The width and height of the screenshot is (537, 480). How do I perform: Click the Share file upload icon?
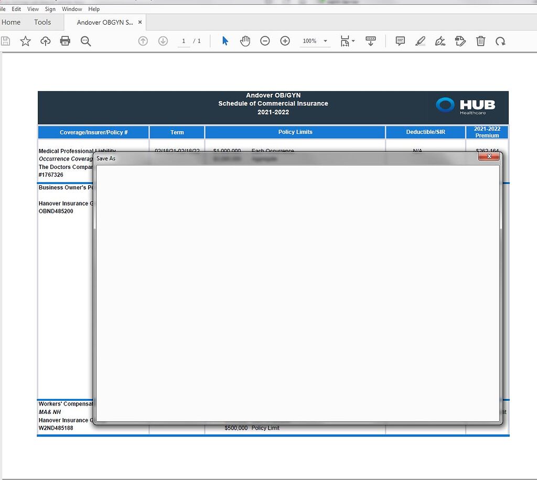(x=46, y=41)
